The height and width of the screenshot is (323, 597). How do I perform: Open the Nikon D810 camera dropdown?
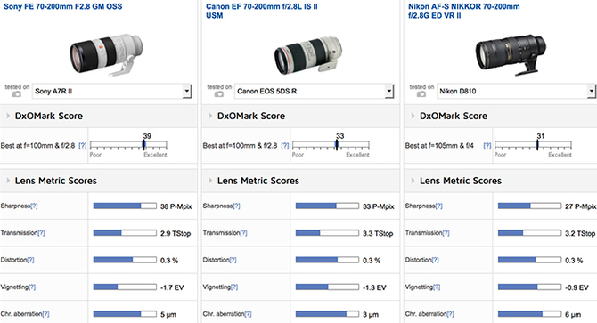coord(516,91)
